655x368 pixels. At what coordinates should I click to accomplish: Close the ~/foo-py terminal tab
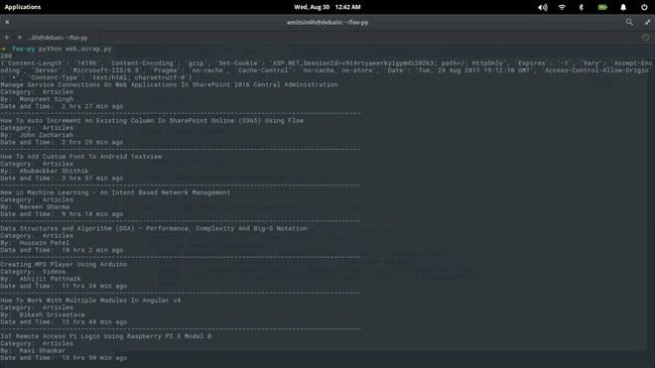(20, 37)
